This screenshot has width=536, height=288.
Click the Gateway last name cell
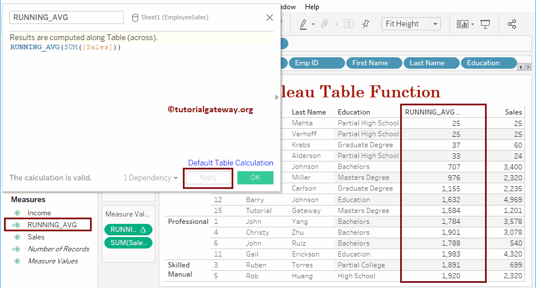[x=306, y=211]
